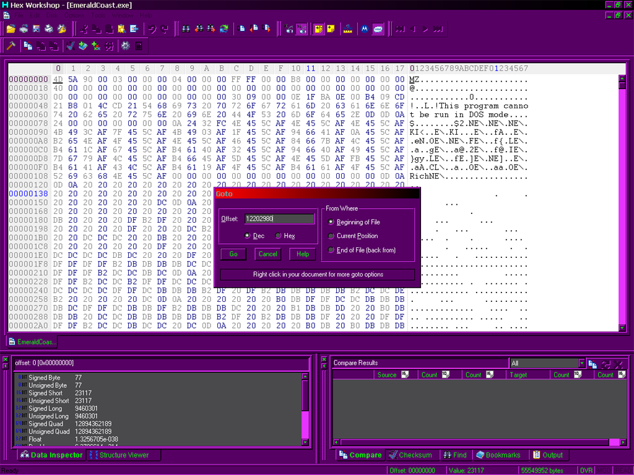This screenshot has height=475, width=634.
Task: Click the 55549952 bytes file size status
Action: tap(542, 471)
